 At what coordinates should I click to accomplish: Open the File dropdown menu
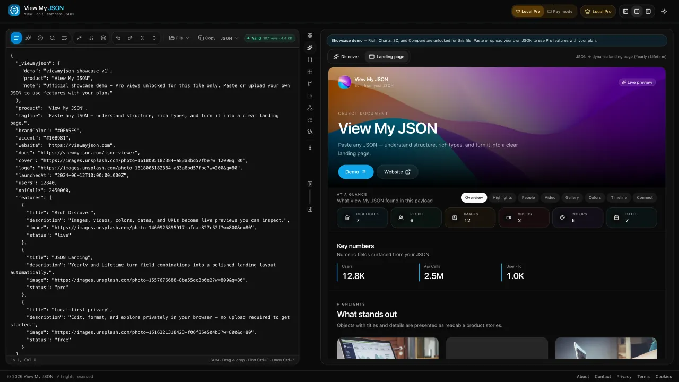(179, 38)
